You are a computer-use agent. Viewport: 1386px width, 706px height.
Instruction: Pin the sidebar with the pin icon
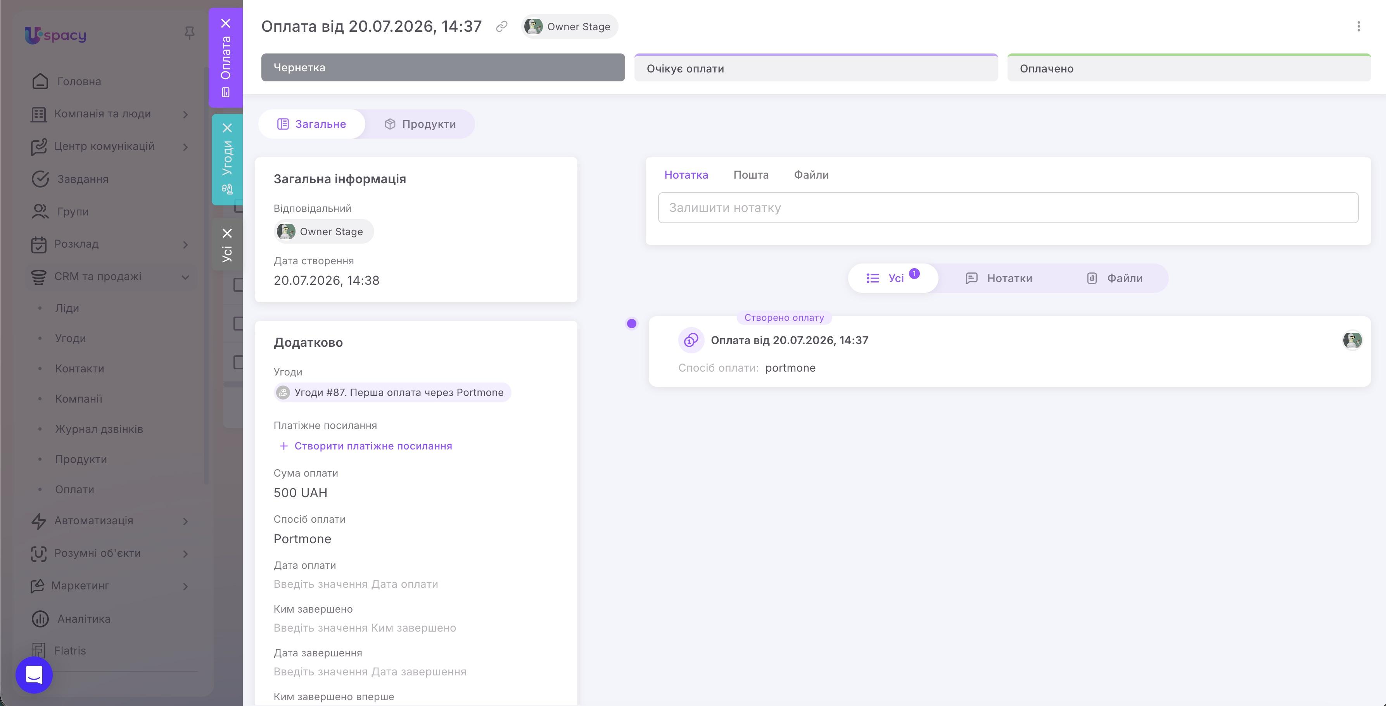pyautogui.click(x=189, y=33)
